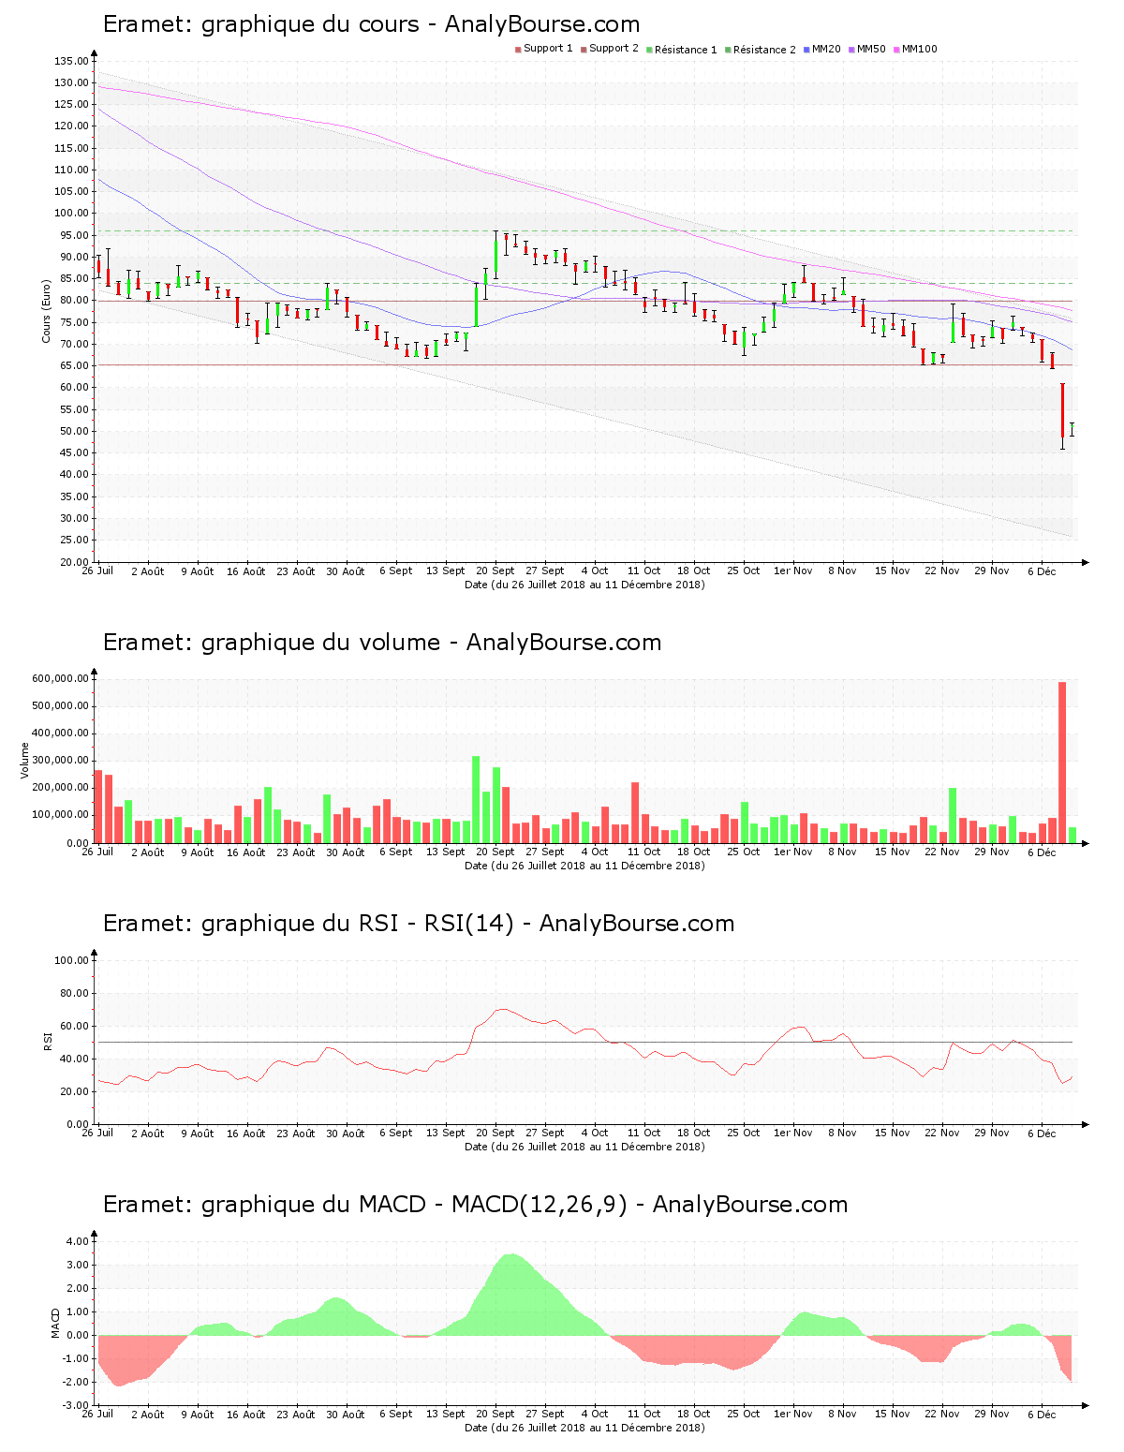
Task: Click the 2.00 value on MACD axis
Action: pyautogui.click(x=78, y=1288)
